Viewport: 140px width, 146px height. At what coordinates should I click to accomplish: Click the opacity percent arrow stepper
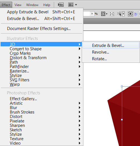pos(92,14)
